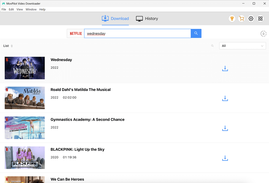Click the Wednesday show thumbnail
This screenshot has height=183, width=269.
point(25,68)
